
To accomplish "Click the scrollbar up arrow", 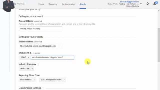I will (x=159, y=10).
